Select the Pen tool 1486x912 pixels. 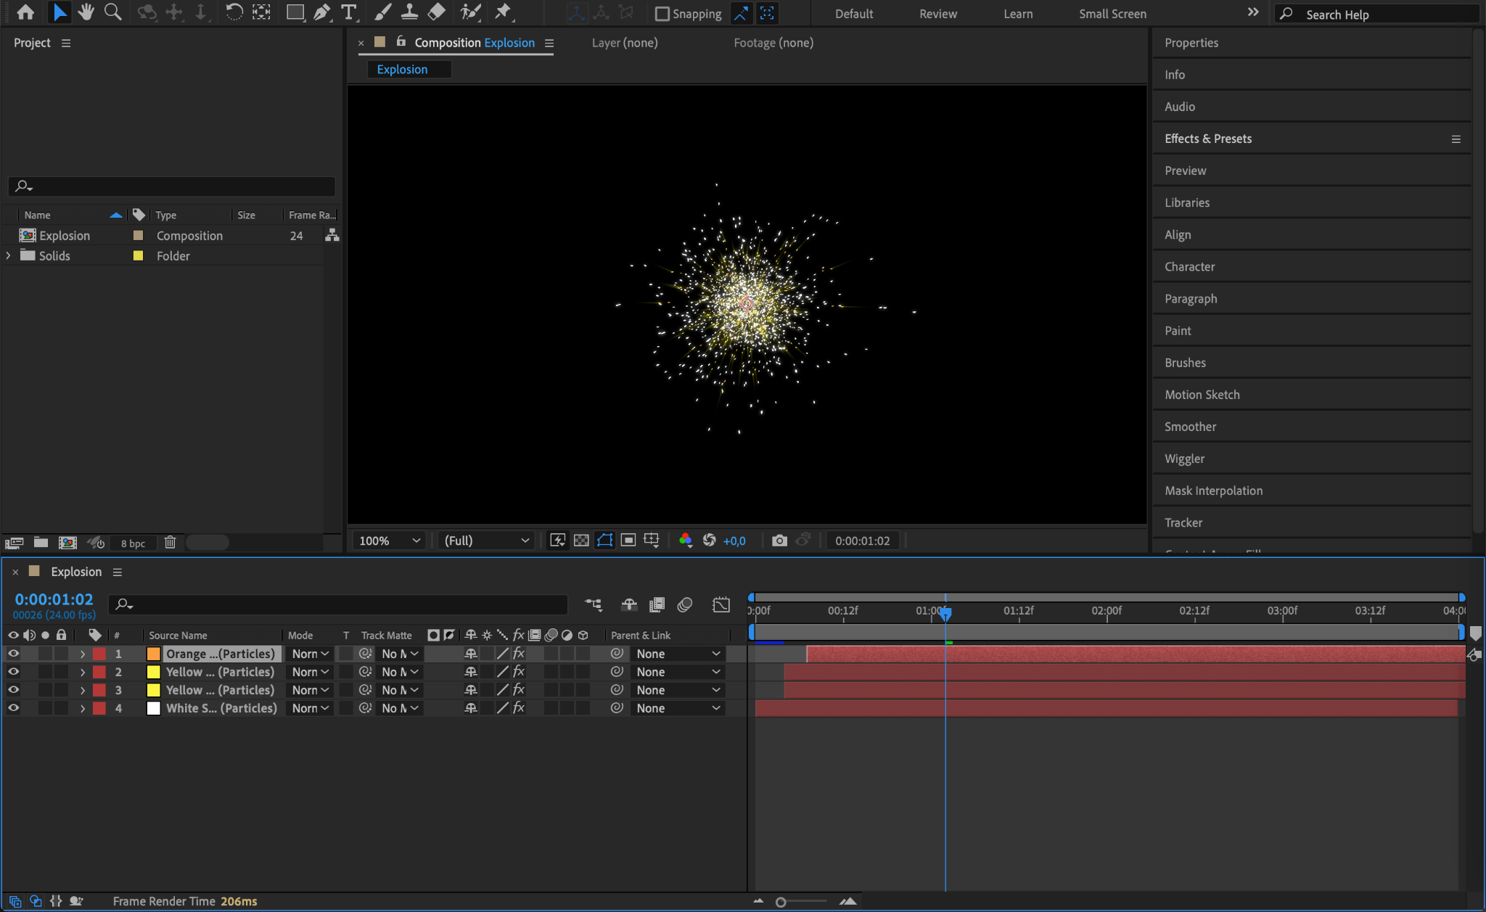click(x=321, y=12)
